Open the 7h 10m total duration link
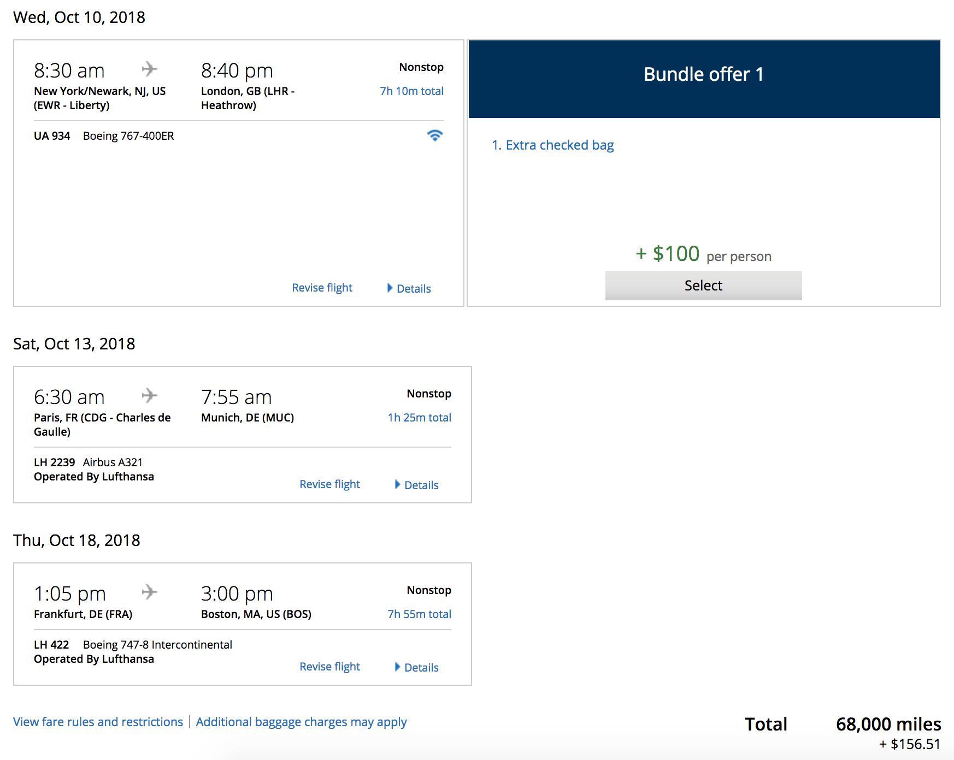 click(x=411, y=91)
